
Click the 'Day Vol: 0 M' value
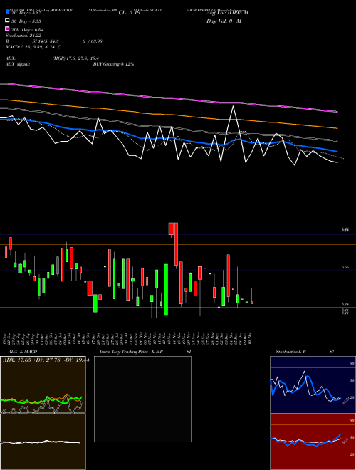[224, 21]
